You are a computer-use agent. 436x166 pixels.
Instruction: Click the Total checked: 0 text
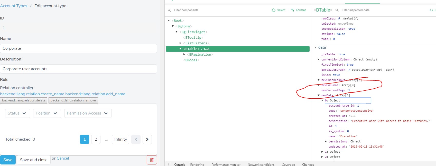20,139
